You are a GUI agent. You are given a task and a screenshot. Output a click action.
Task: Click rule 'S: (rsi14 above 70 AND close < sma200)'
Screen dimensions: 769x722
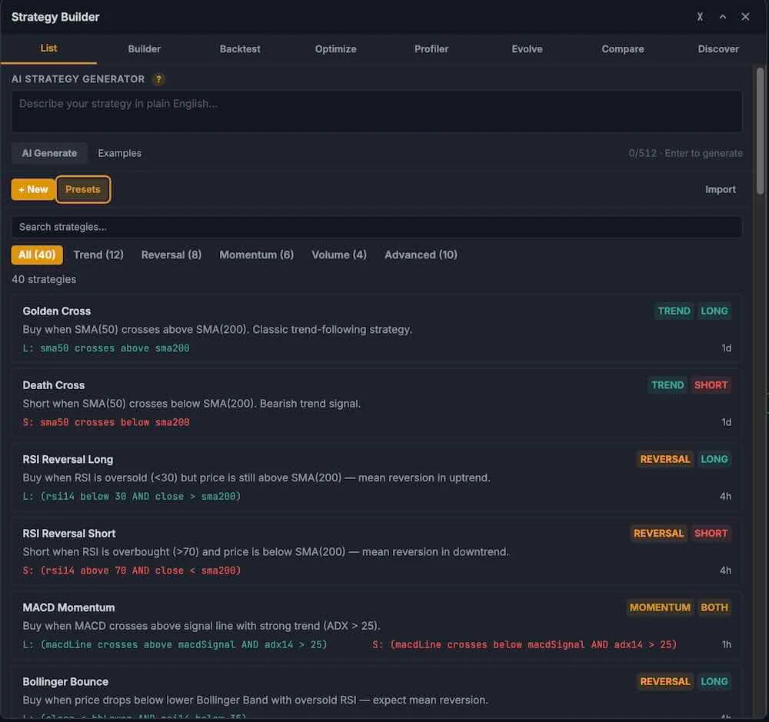coord(132,571)
